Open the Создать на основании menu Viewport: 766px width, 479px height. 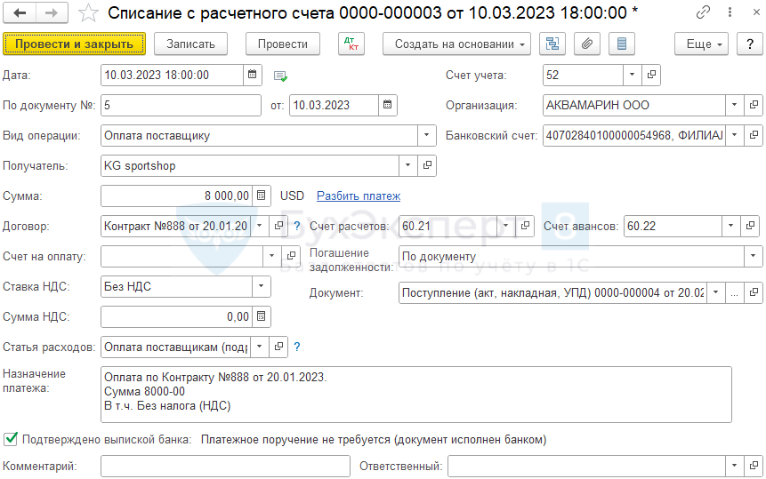coord(456,44)
